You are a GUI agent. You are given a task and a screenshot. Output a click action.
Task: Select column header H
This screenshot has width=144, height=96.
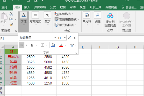135,47
